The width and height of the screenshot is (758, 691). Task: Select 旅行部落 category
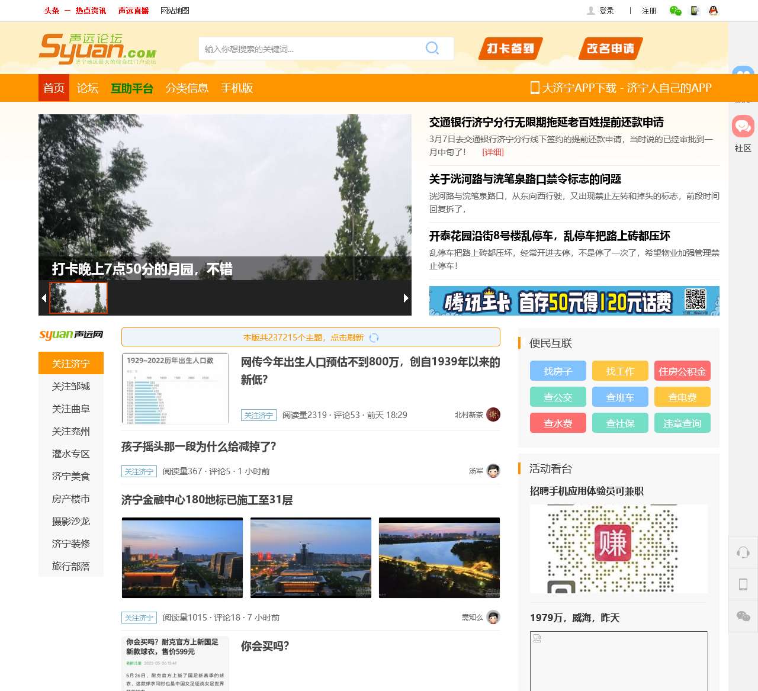pyautogui.click(x=71, y=566)
